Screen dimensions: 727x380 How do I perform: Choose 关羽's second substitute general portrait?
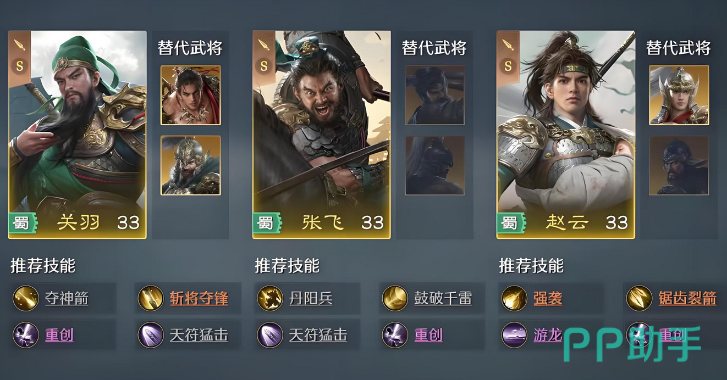tap(191, 165)
